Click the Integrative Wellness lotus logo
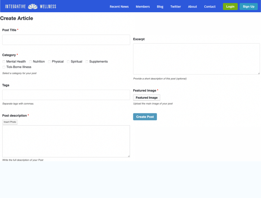Image resolution: width=261 pixels, height=198 pixels. pos(31,6)
